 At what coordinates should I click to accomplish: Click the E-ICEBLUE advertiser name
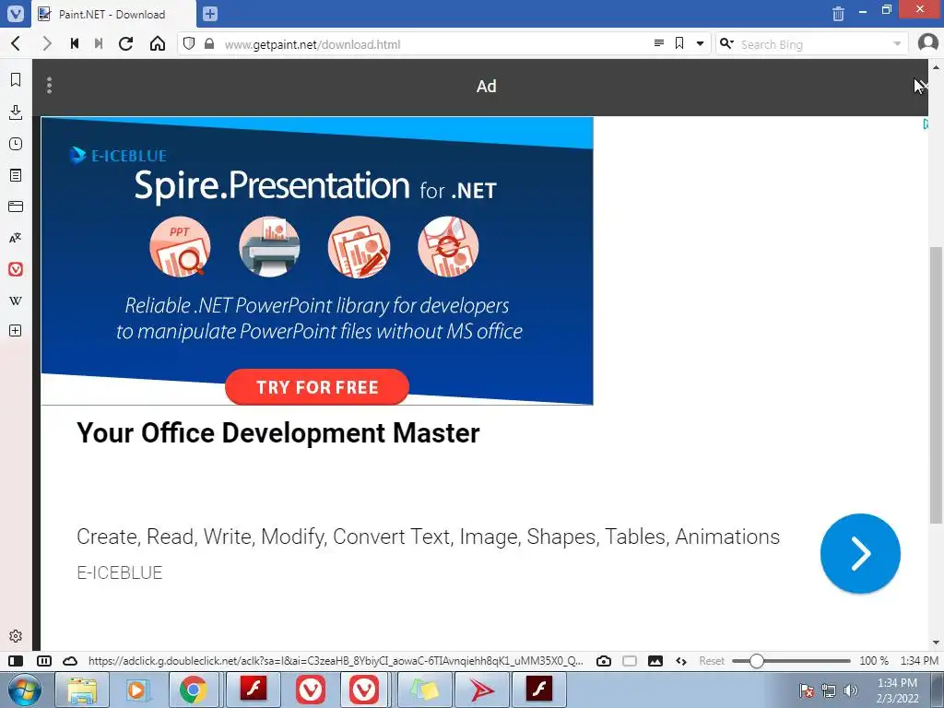[120, 572]
